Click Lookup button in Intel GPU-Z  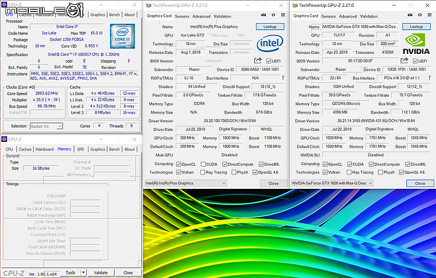point(270,27)
